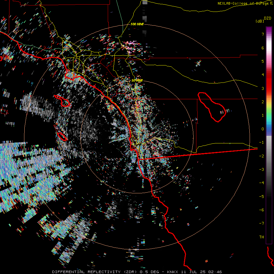Click the '7' value on the color scale
Screen dimensions: 274x274
(x=263, y=34)
